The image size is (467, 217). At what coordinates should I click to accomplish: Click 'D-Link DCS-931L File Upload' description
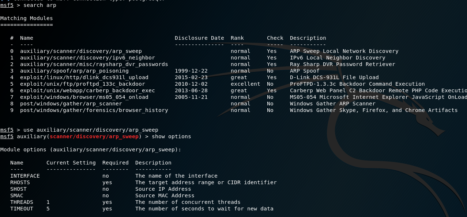334,77
